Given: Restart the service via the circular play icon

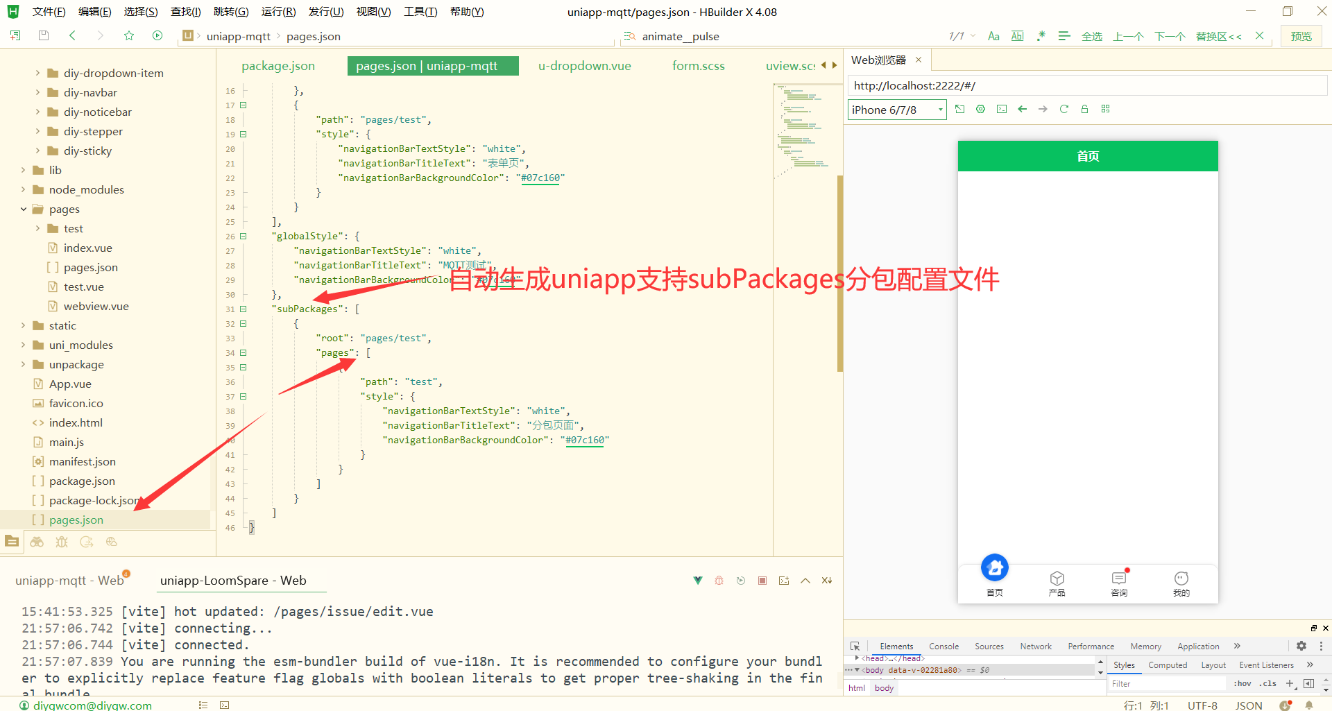Looking at the screenshot, I should (x=740, y=581).
